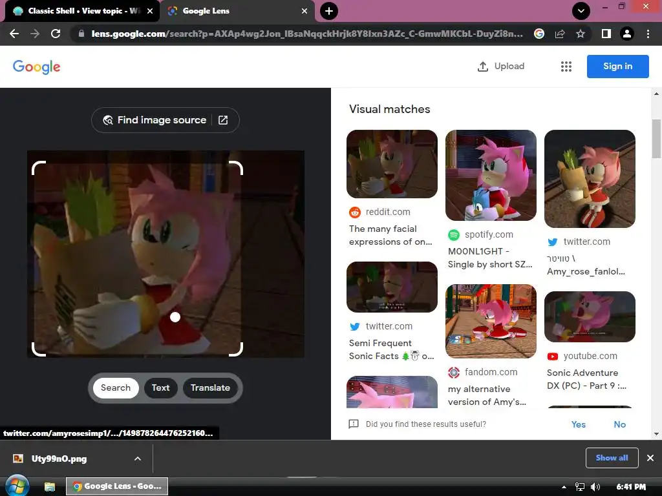Screen dimensions: 662x496
Task: Open File Explorer from the taskbar
Action: pyautogui.click(x=50, y=486)
